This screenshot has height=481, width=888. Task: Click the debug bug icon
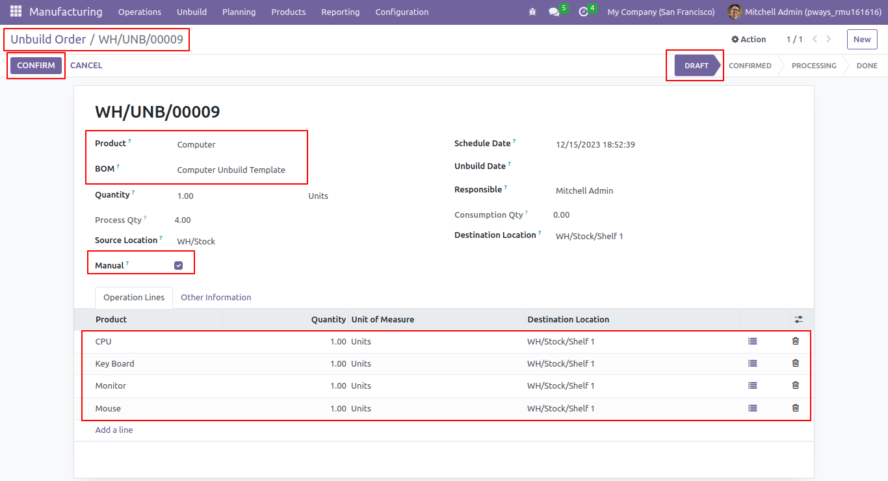(x=532, y=12)
